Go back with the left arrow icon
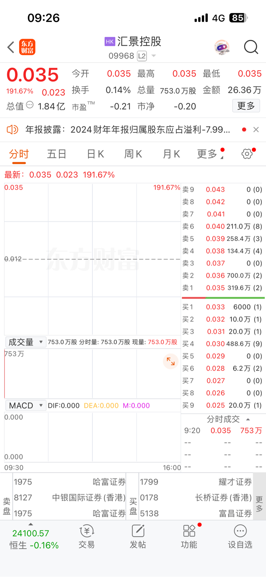This screenshot has height=577, width=266. pos(11,47)
